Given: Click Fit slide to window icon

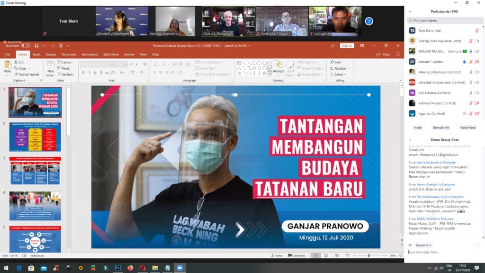Looking at the screenshot, I should (401, 255).
